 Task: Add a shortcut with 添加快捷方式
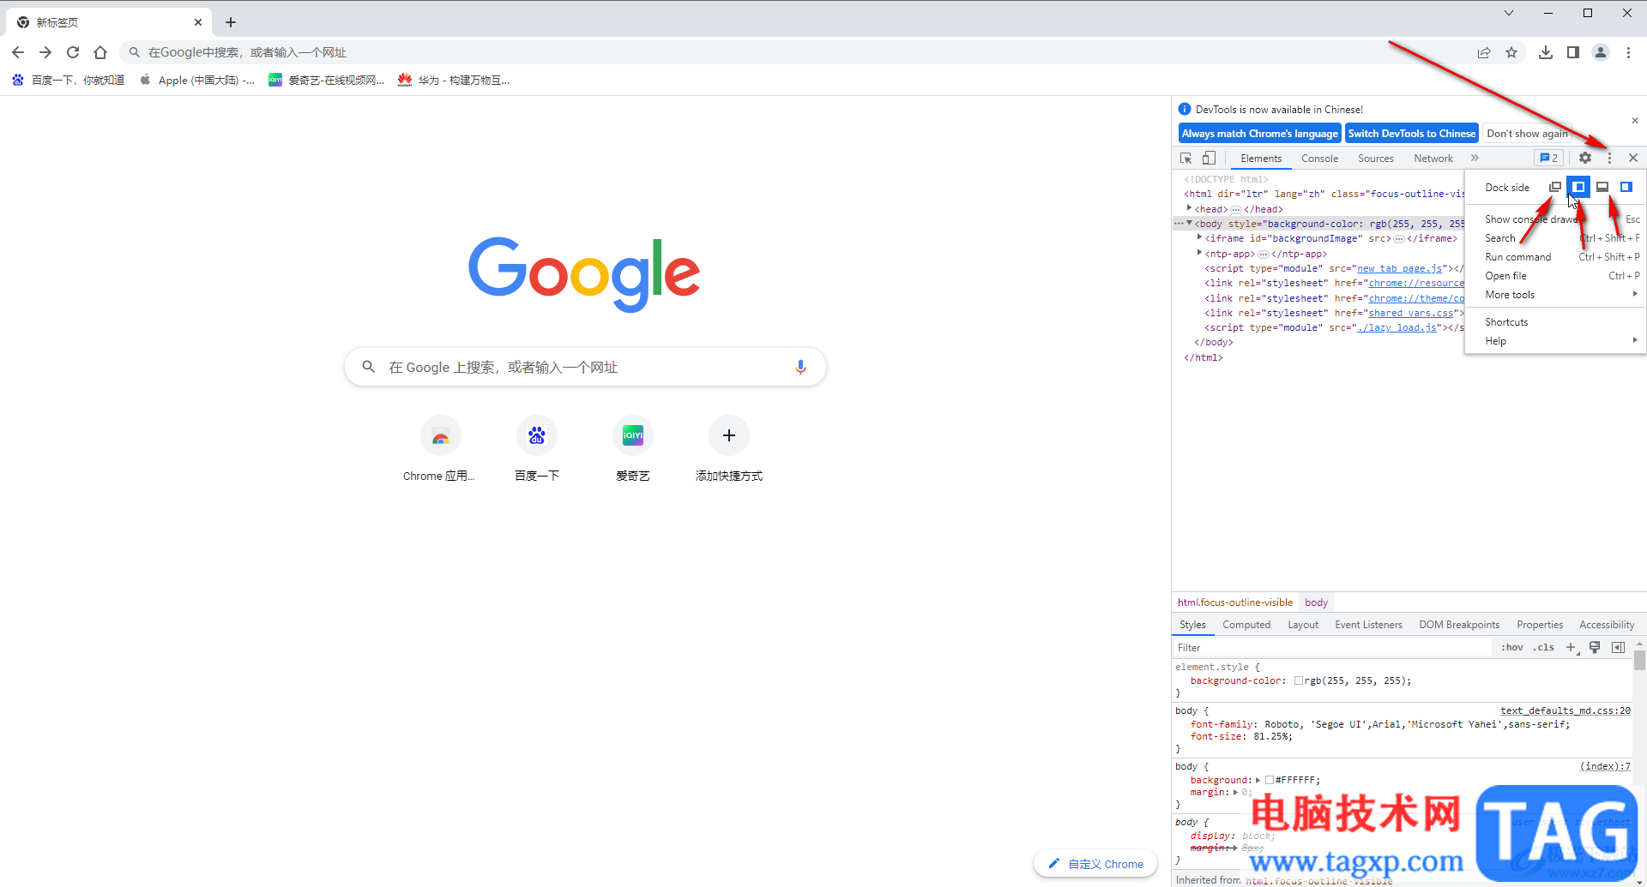[729, 450]
